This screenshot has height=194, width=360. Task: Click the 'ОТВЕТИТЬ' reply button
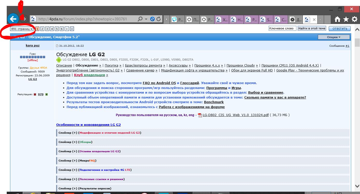click(x=340, y=29)
